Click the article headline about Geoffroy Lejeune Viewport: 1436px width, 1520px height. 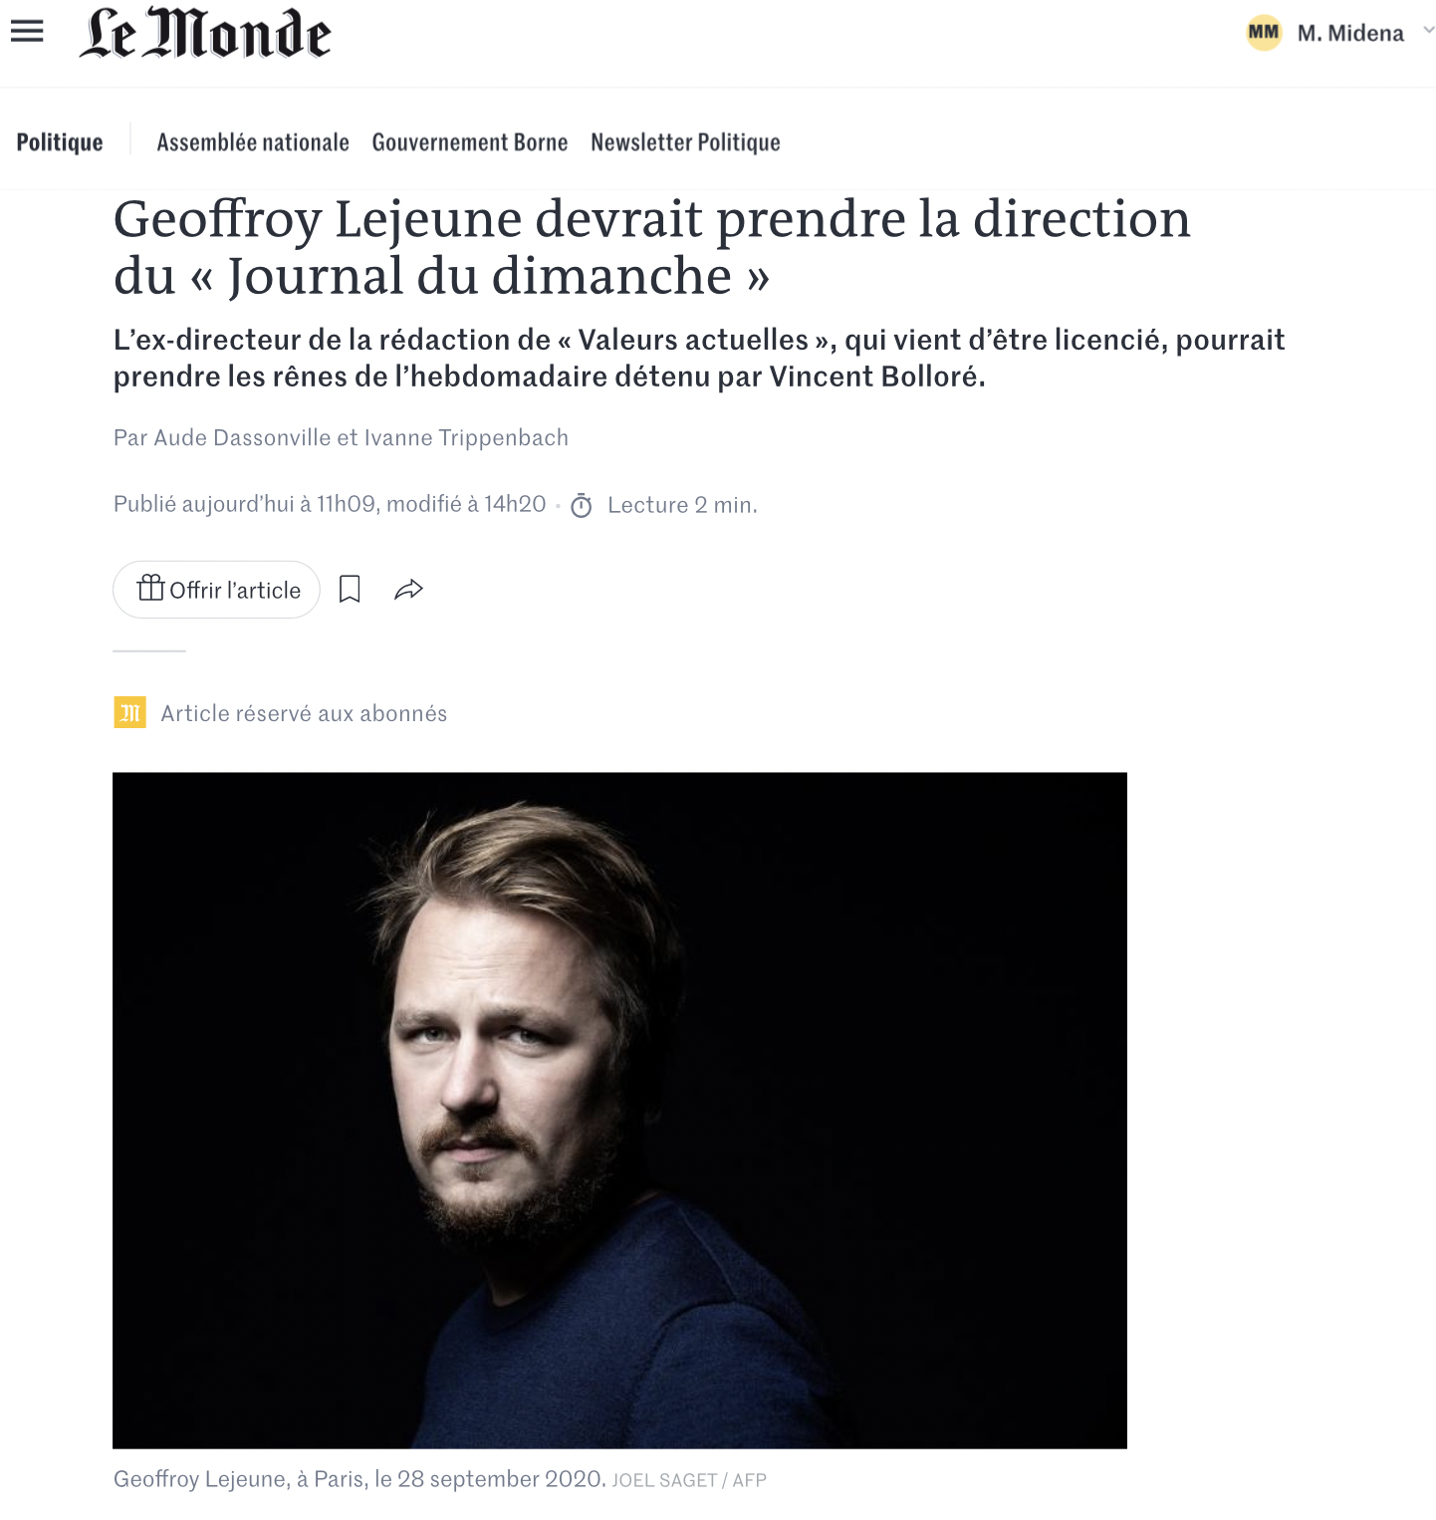click(x=652, y=247)
